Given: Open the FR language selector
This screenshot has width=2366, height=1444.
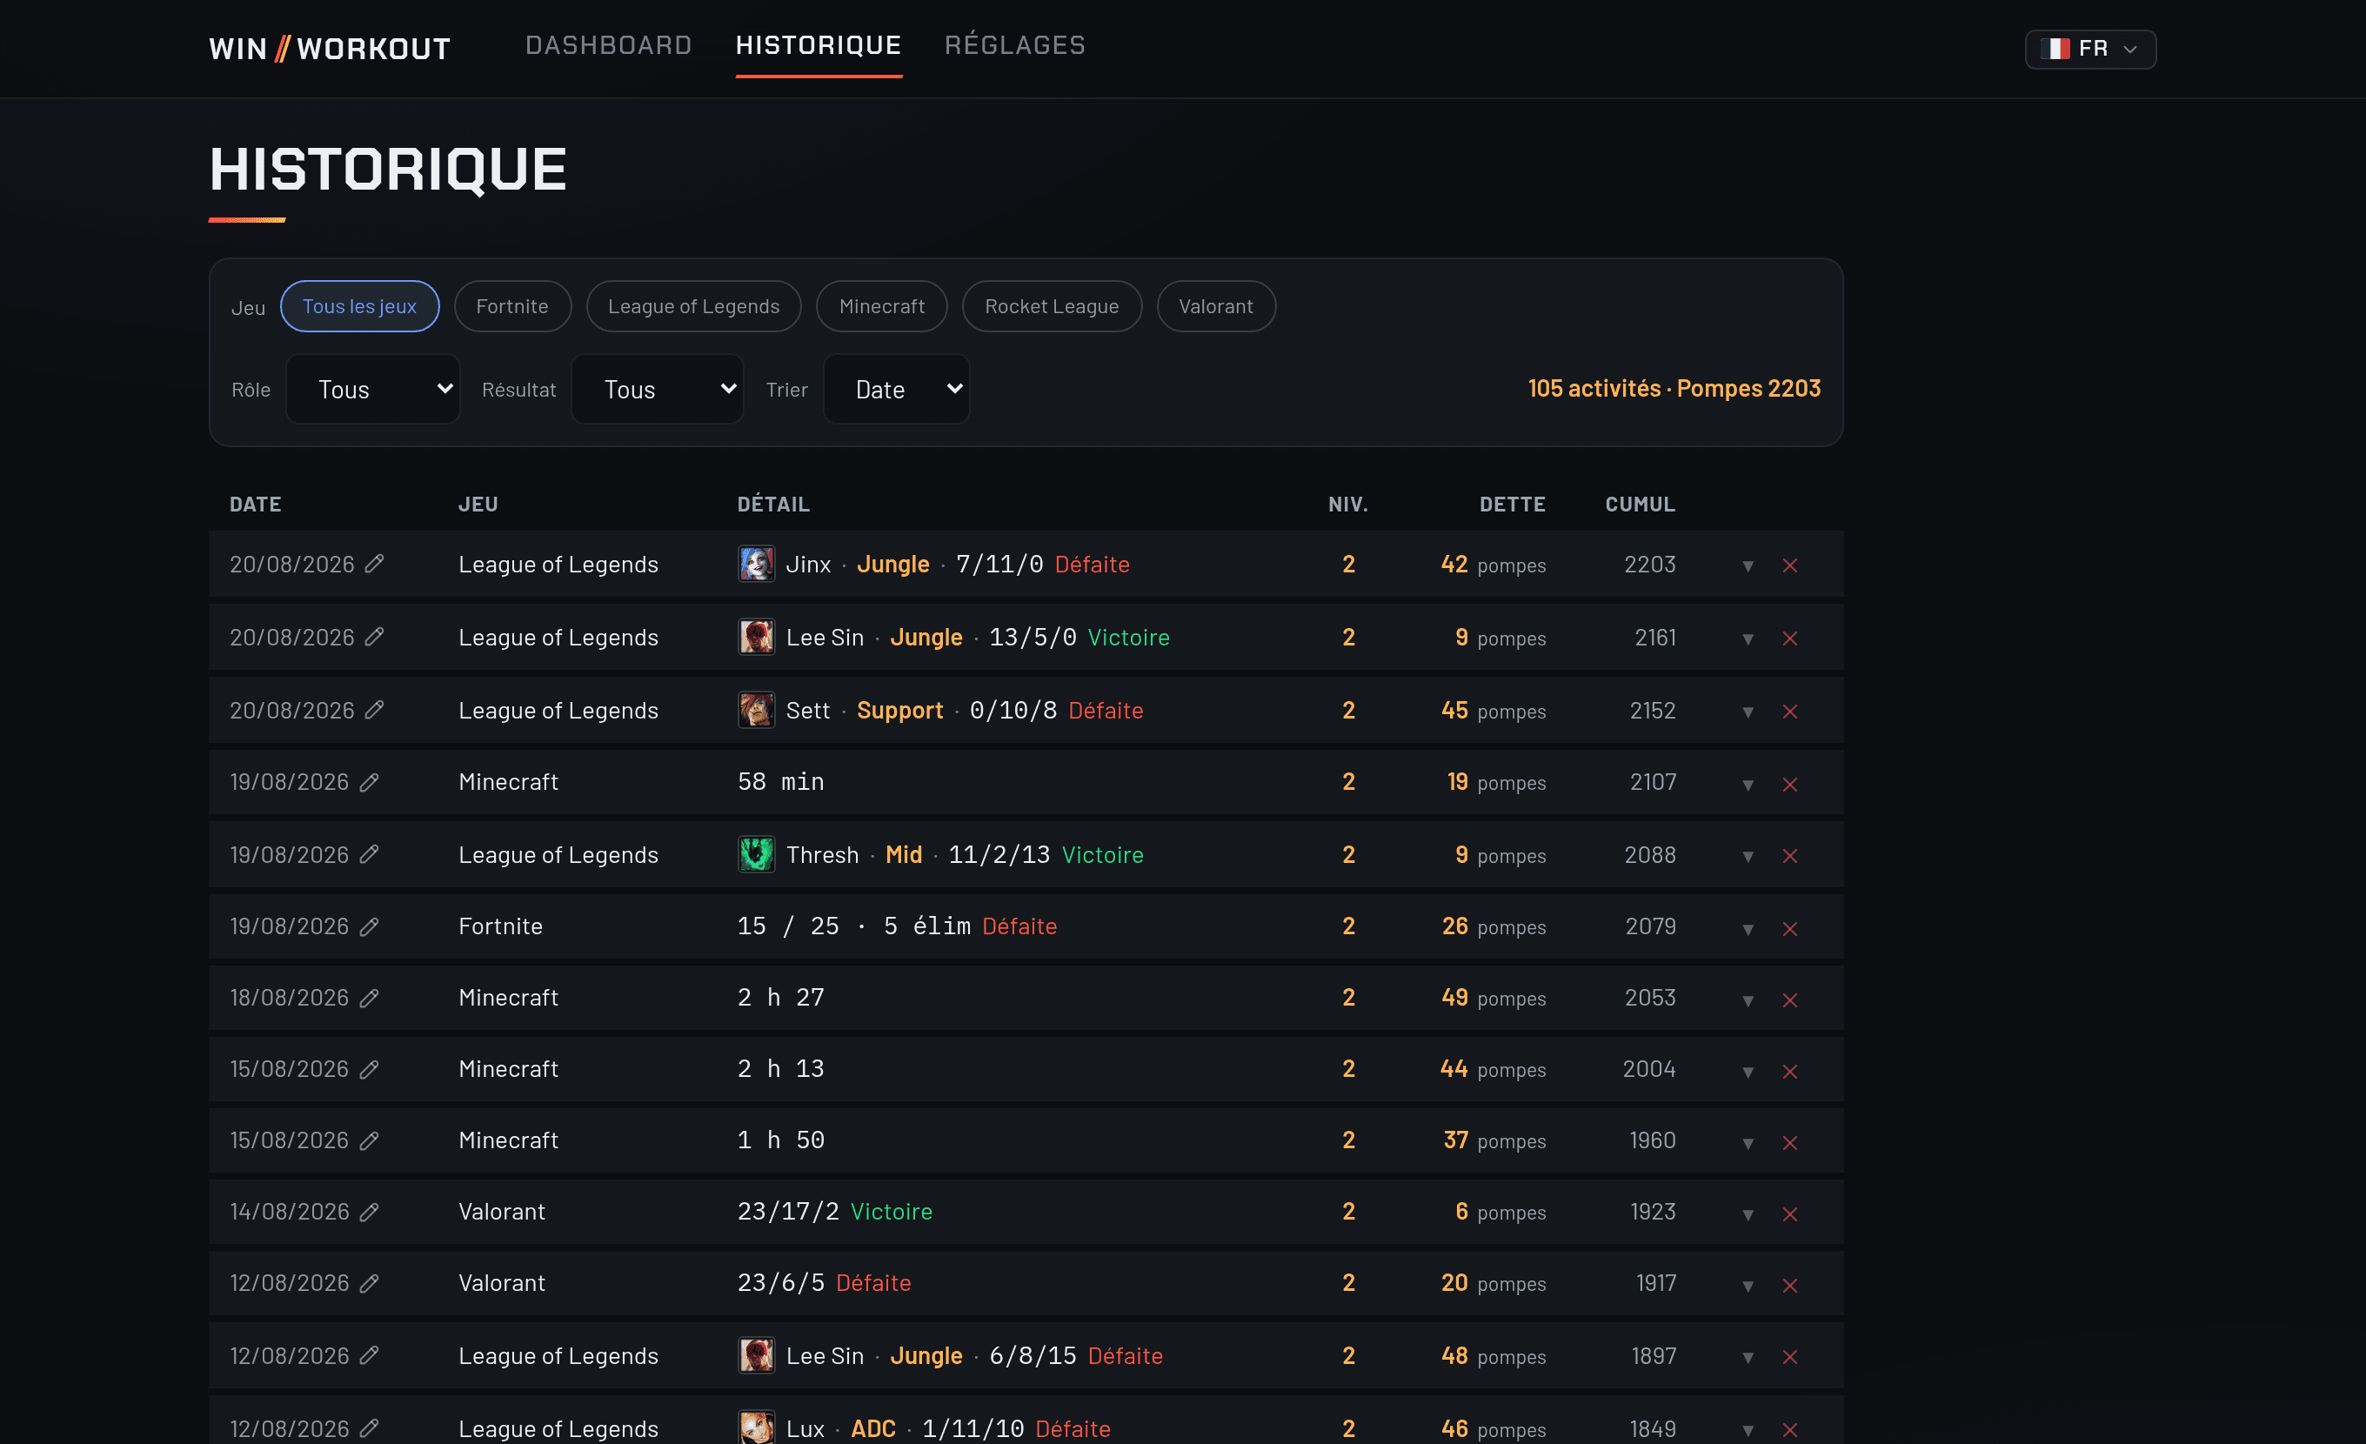Looking at the screenshot, I should [x=2089, y=49].
